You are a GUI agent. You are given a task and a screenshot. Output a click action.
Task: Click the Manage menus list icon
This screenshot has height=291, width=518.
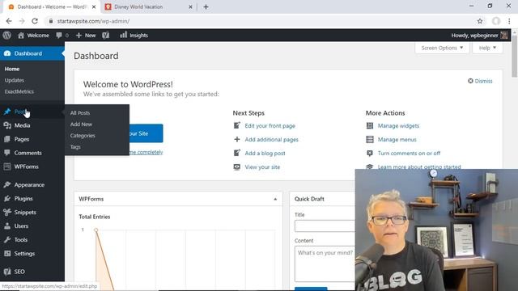(x=370, y=140)
